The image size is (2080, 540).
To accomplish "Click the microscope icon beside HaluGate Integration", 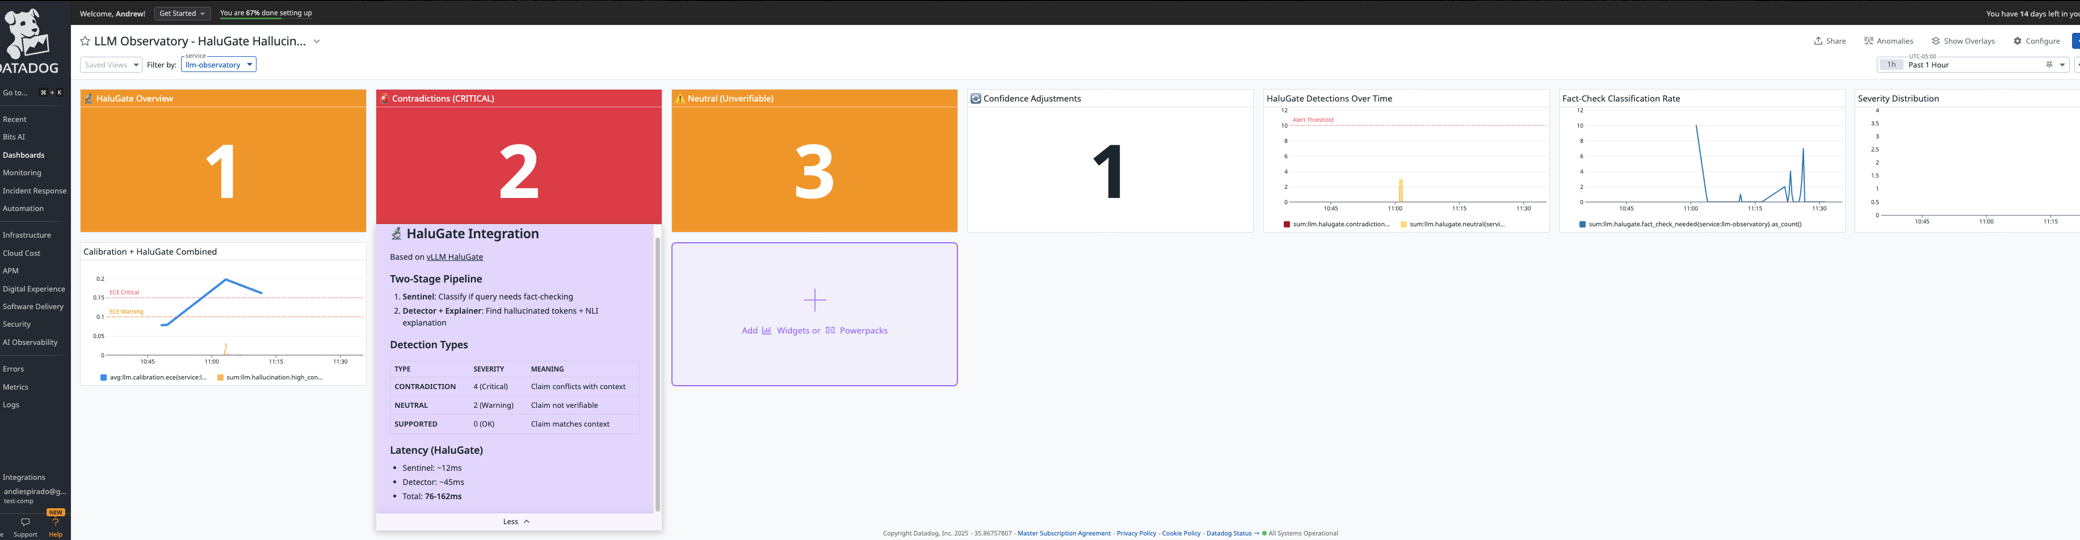I will tap(397, 233).
